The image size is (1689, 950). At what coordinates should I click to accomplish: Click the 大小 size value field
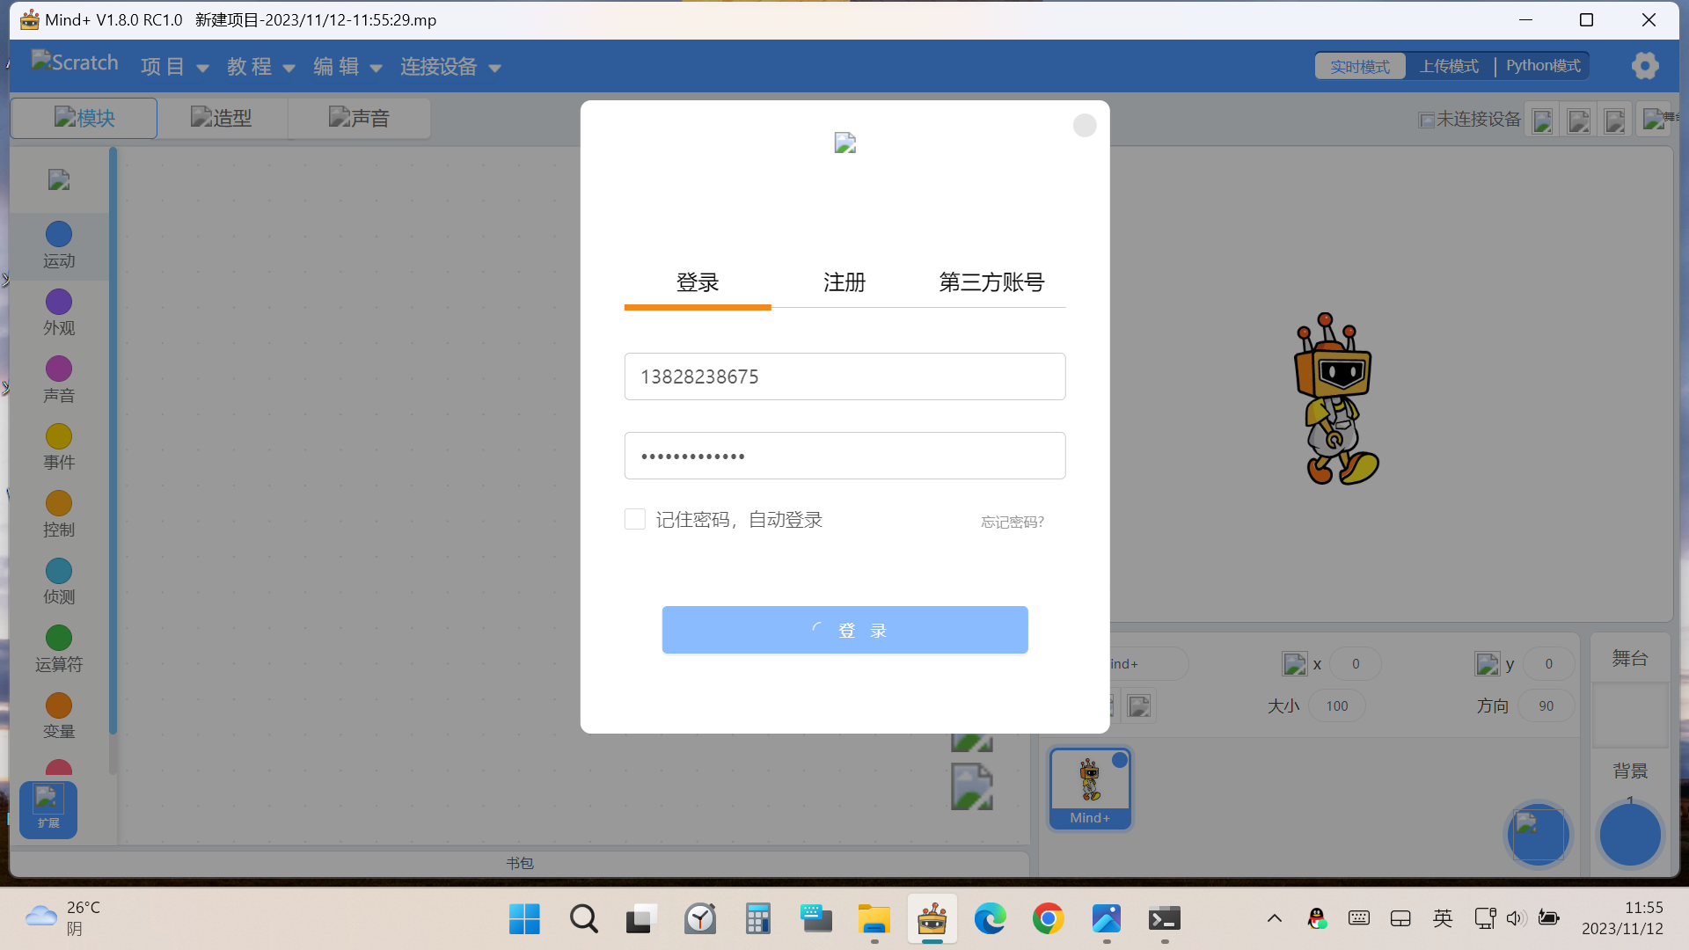click(x=1337, y=706)
